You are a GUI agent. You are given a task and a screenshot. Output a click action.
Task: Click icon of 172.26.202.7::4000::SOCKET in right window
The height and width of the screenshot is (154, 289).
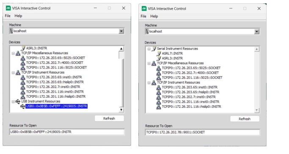[x=159, y=73]
